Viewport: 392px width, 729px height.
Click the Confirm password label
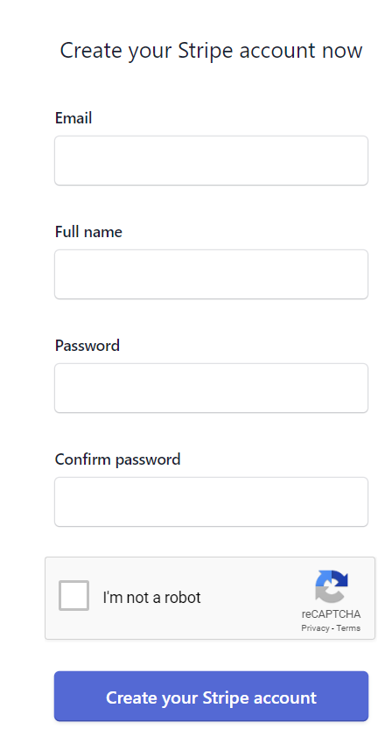[117, 459]
